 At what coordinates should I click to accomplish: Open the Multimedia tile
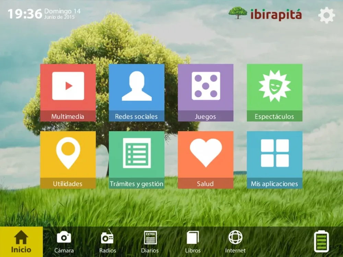pos(68,92)
